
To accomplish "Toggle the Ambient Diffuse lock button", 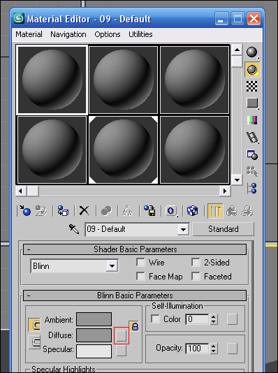I will (34, 325).
